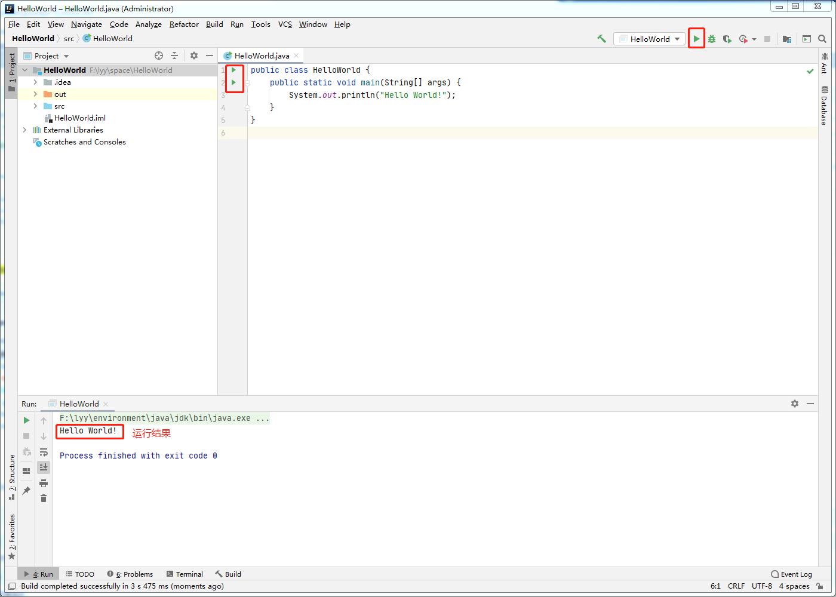
Task: Open Project panel gear options
Action: [194, 56]
